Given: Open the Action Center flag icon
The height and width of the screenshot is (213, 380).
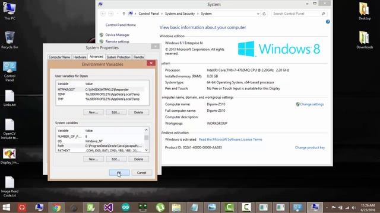Looking at the screenshot, I should (x=334, y=208).
